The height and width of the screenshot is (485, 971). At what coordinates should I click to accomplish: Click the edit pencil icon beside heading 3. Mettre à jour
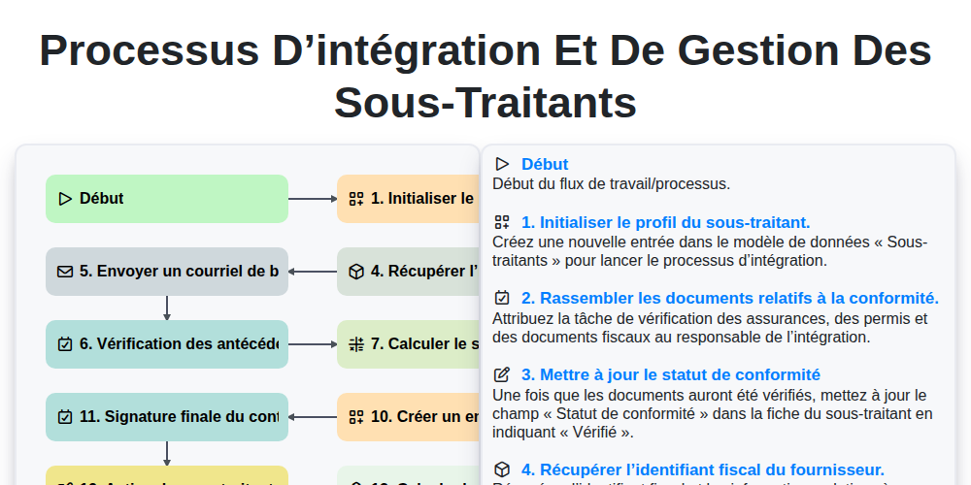pos(502,374)
